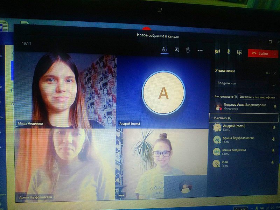Click the MA avatar of Маша Андреева
The width and height of the screenshot is (280, 210).
click(216, 152)
